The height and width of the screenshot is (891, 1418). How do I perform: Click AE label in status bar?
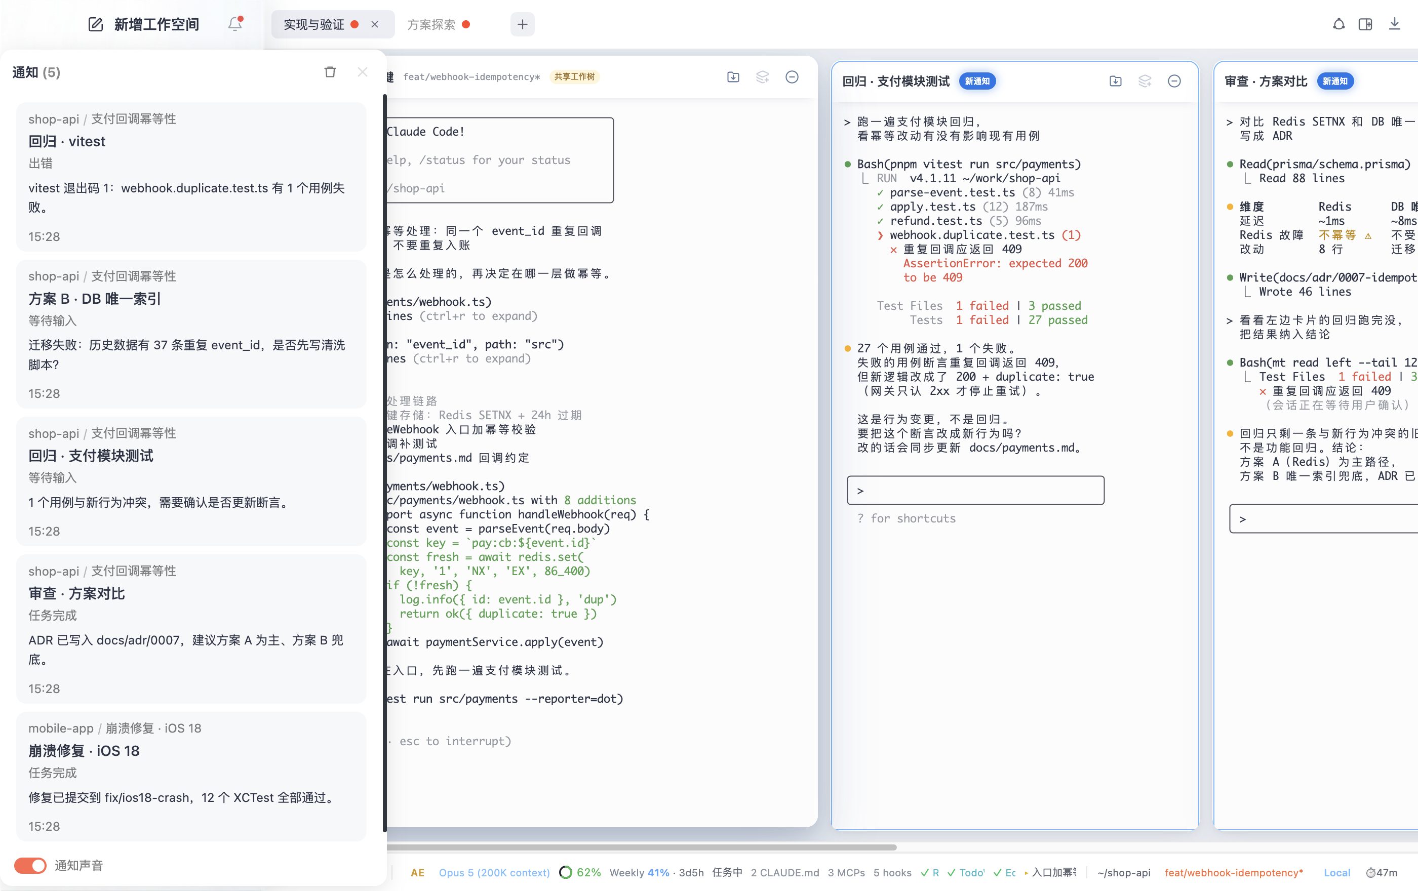(x=417, y=872)
